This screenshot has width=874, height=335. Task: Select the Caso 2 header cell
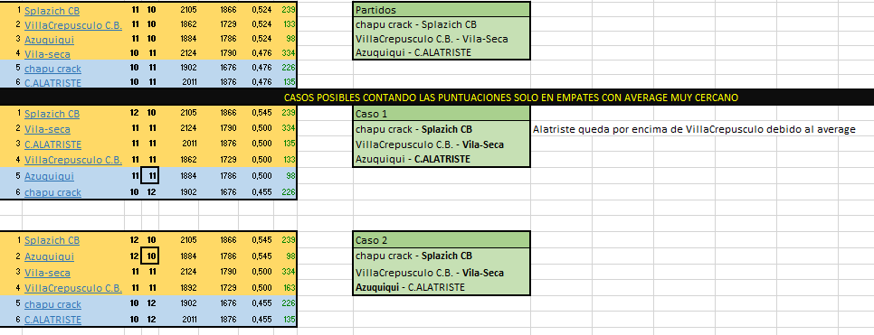click(442, 240)
